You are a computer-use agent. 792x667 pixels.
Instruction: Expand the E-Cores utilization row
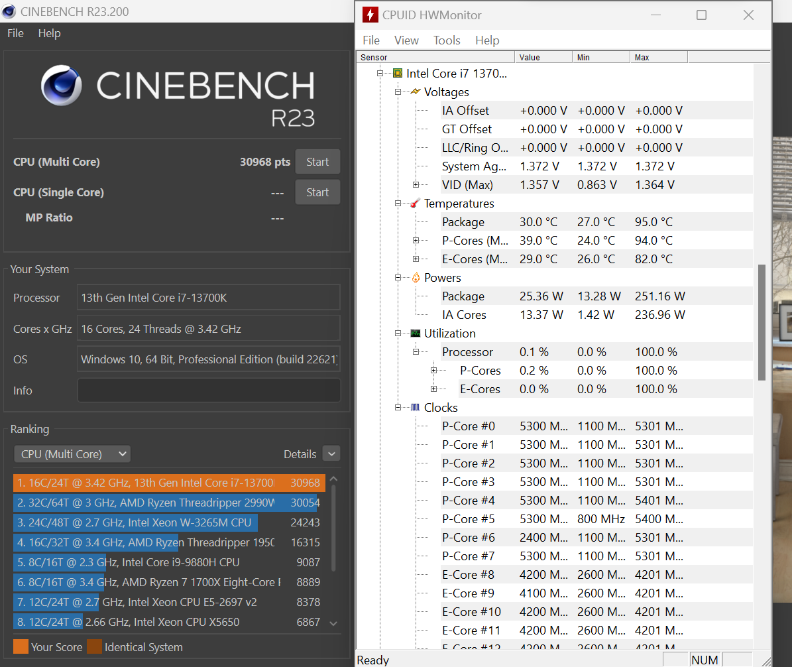click(433, 389)
